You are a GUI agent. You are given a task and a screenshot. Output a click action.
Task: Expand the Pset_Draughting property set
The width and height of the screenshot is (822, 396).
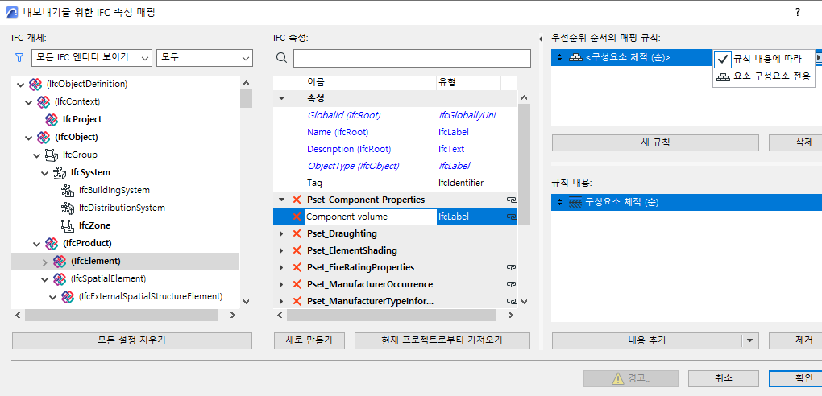(281, 233)
